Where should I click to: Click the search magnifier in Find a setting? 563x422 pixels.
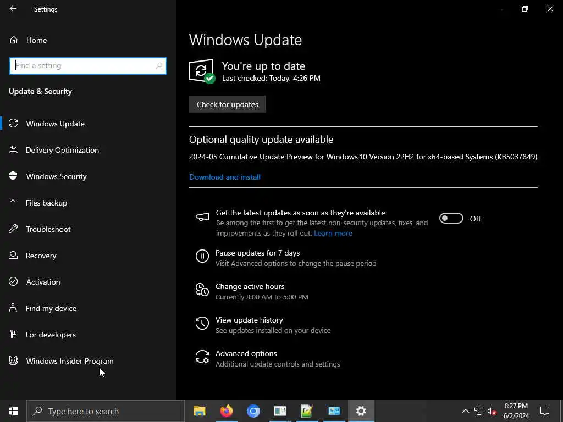[x=159, y=66]
